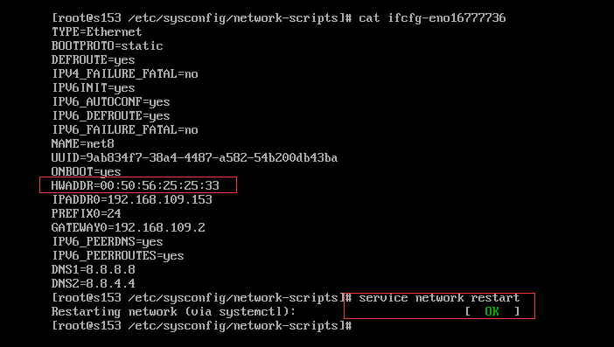
Task: Click the GATEWAY0=192.168.109.2 line
Action: tap(128, 227)
